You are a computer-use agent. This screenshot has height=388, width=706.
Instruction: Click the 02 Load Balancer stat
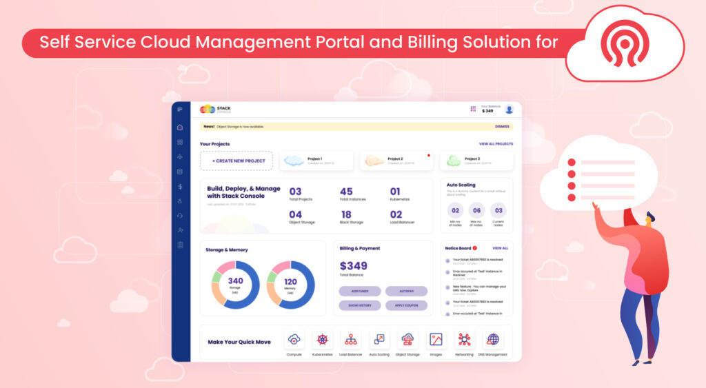click(x=402, y=217)
